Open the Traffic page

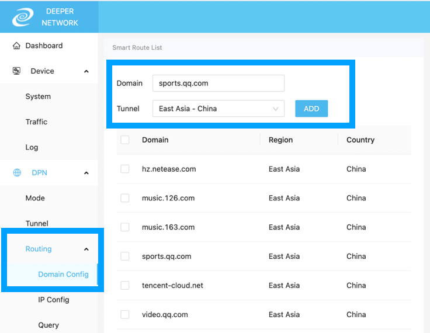point(36,122)
